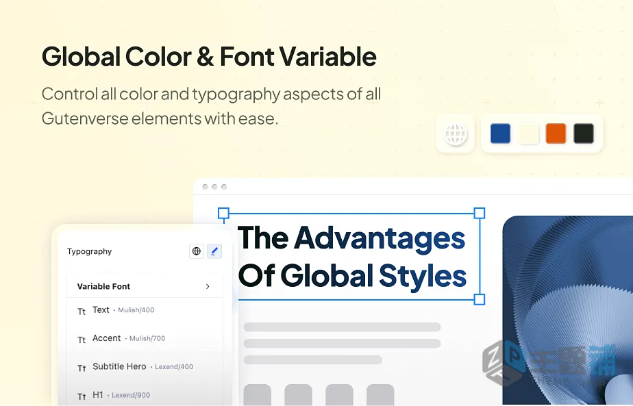Click the Tt icon next to H1
Image resolution: width=633 pixels, height=406 pixels.
[82, 396]
